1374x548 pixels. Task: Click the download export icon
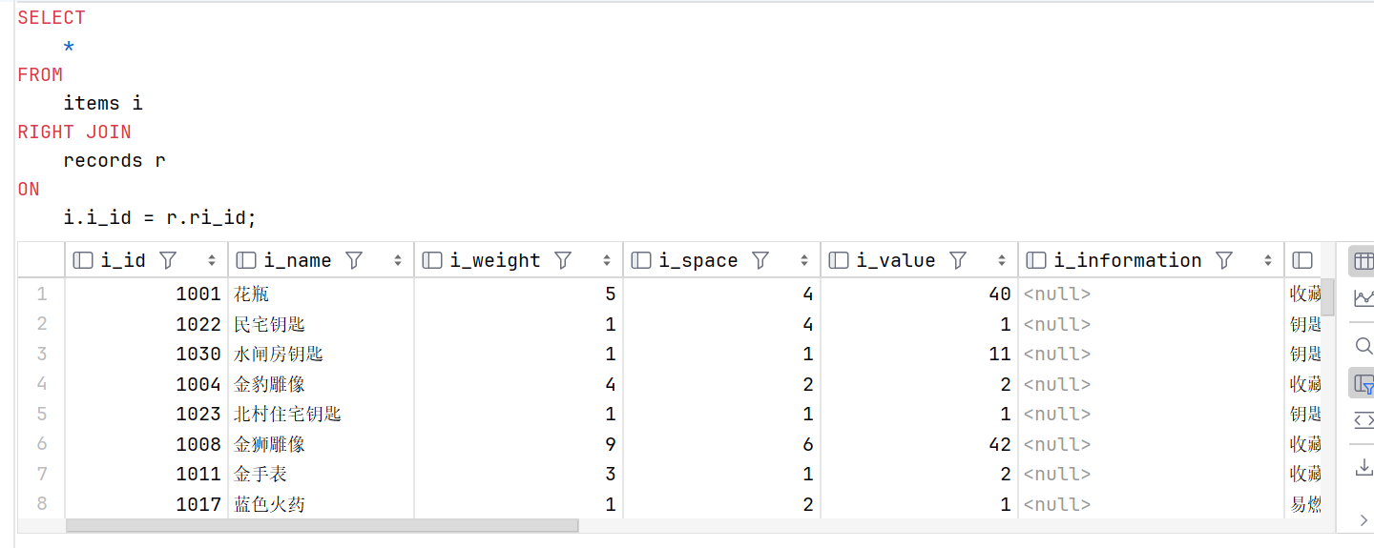(x=1364, y=467)
